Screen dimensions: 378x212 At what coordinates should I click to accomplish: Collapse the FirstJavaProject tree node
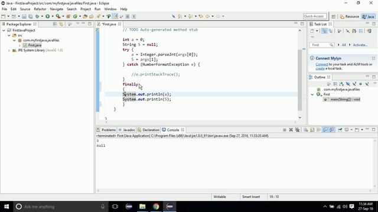click(x=4, y=30)
